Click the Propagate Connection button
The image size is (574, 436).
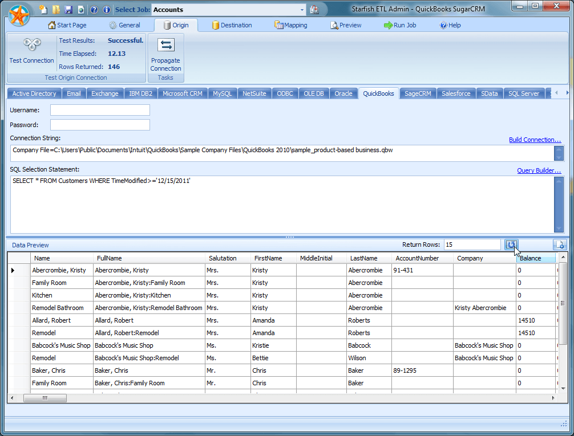coord(165,55)
